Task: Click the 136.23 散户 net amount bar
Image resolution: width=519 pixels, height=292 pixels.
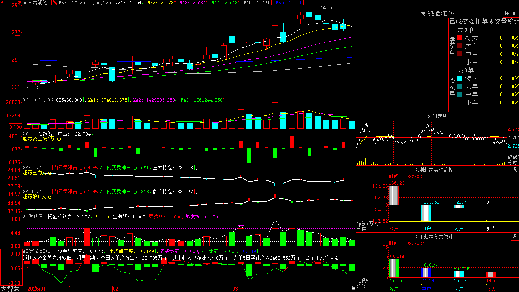Action: (x=394, y=195)
